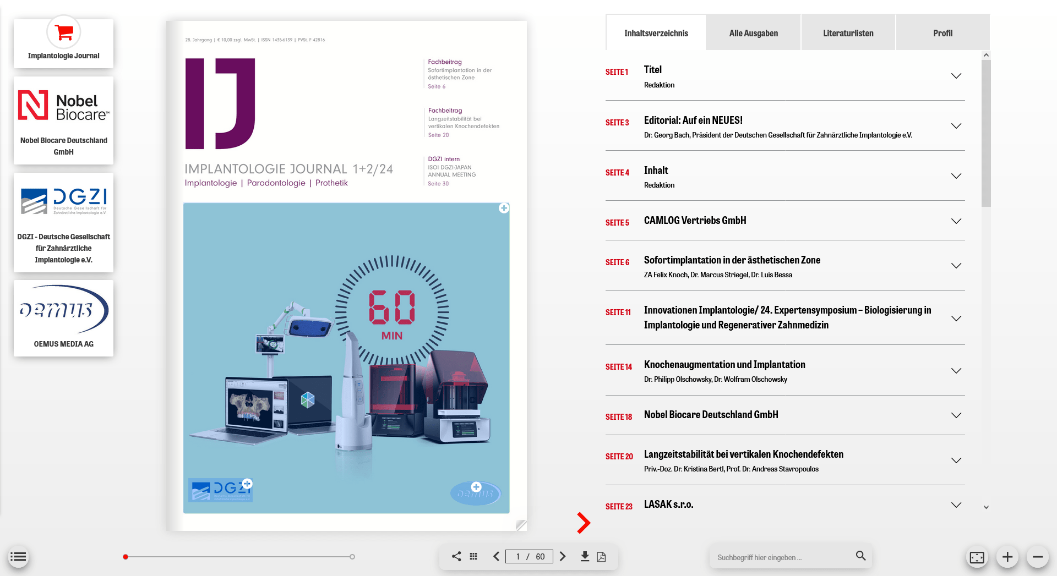The image size is (1057, 576).
Task: Click the SEITE 11 page label
Action: [x=618, y=312]
